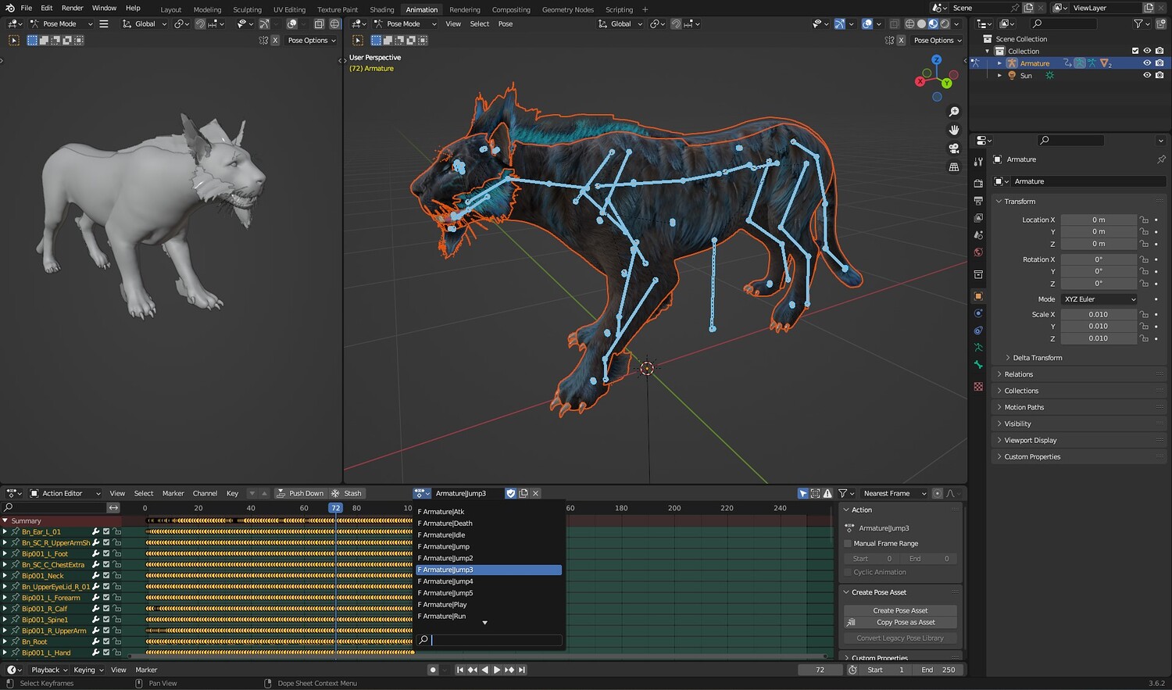
Task: Play the animation forward
Action: [497, 670]
